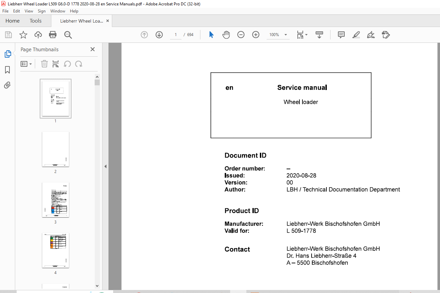Select page 3 thumbnail
Screen dimensions: 440x293
tap(56, 200)
